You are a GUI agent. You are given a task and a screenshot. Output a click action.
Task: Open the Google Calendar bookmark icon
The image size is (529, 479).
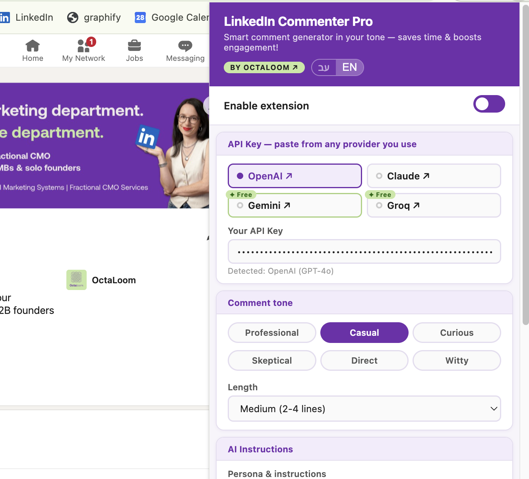(140, 18)
